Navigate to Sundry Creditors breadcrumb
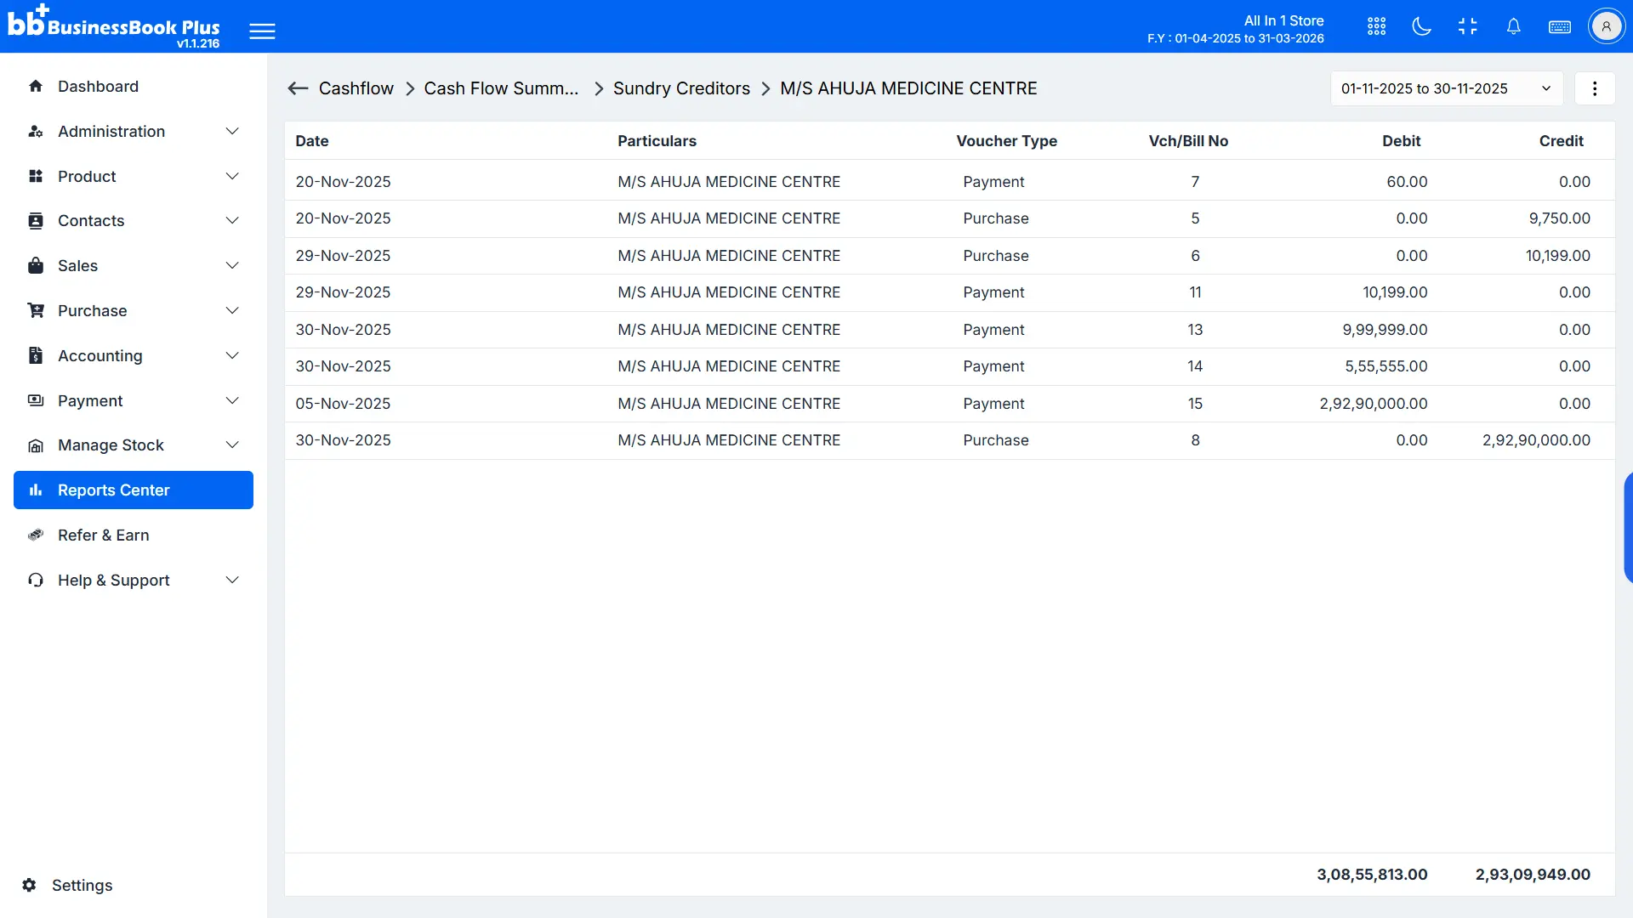Image resolution: width=1633 pixels, height=918 pixels. click(681, 88)
